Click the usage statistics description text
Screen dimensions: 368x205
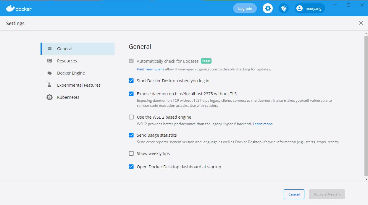tap(238, 142)
